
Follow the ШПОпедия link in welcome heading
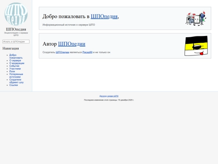click(x=104, y=16)
